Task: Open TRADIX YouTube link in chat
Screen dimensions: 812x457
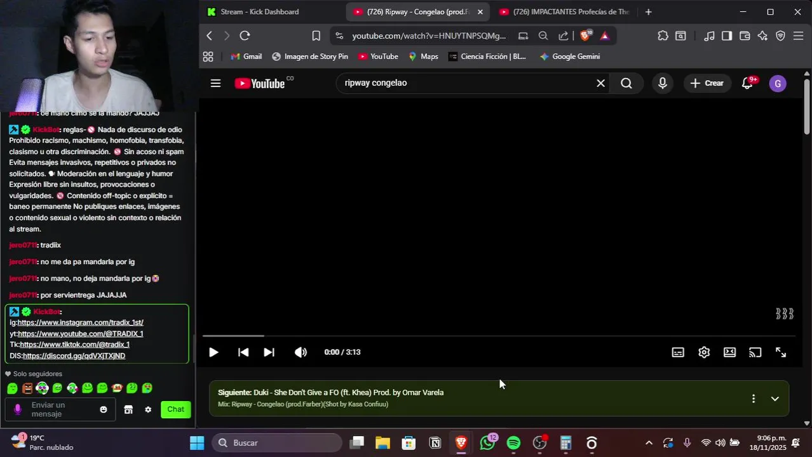Action: coord(81,334)
